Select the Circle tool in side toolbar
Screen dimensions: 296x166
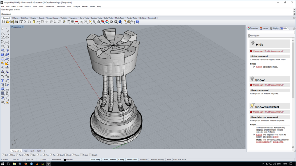3,37
